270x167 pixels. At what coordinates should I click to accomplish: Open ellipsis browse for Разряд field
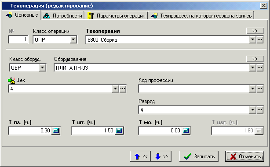pos(260,110)
